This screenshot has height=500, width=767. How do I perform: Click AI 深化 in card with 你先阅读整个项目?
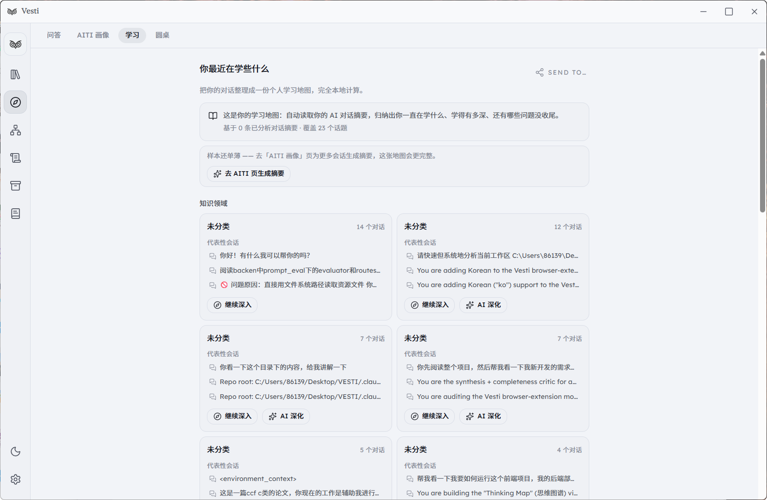point(483,416)
